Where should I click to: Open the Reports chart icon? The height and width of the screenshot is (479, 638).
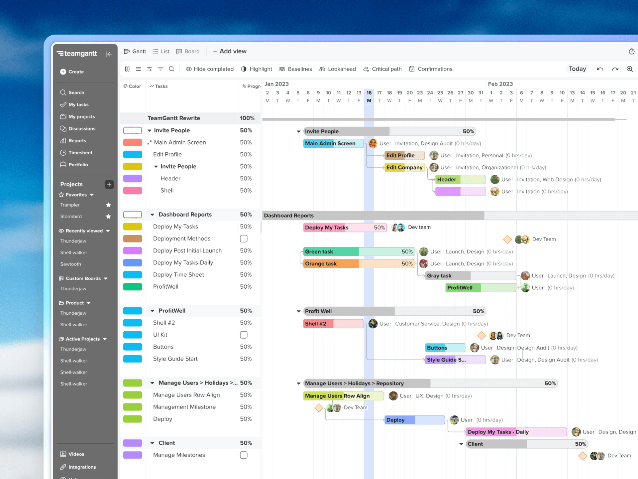(x=63, y=141)
